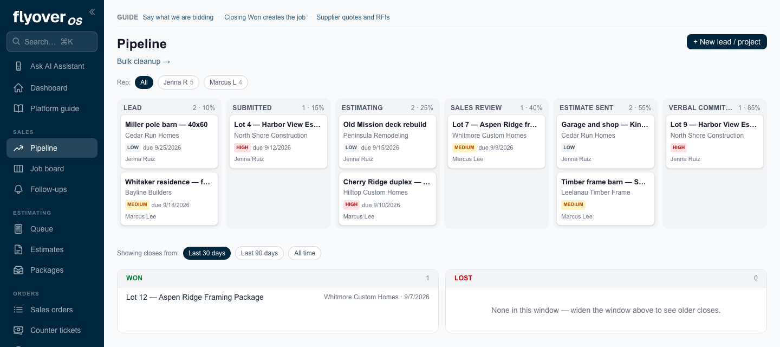Screen dimensions: 780x347
Task: Click the Queue calculator icon
Action: point(18,229)
